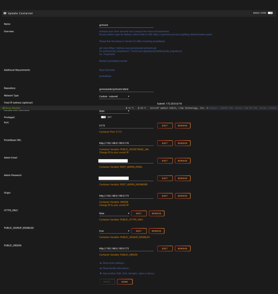Click the Subnet: 172.20.0.0/16 text
278x294 pixels.
pos(169,104)
